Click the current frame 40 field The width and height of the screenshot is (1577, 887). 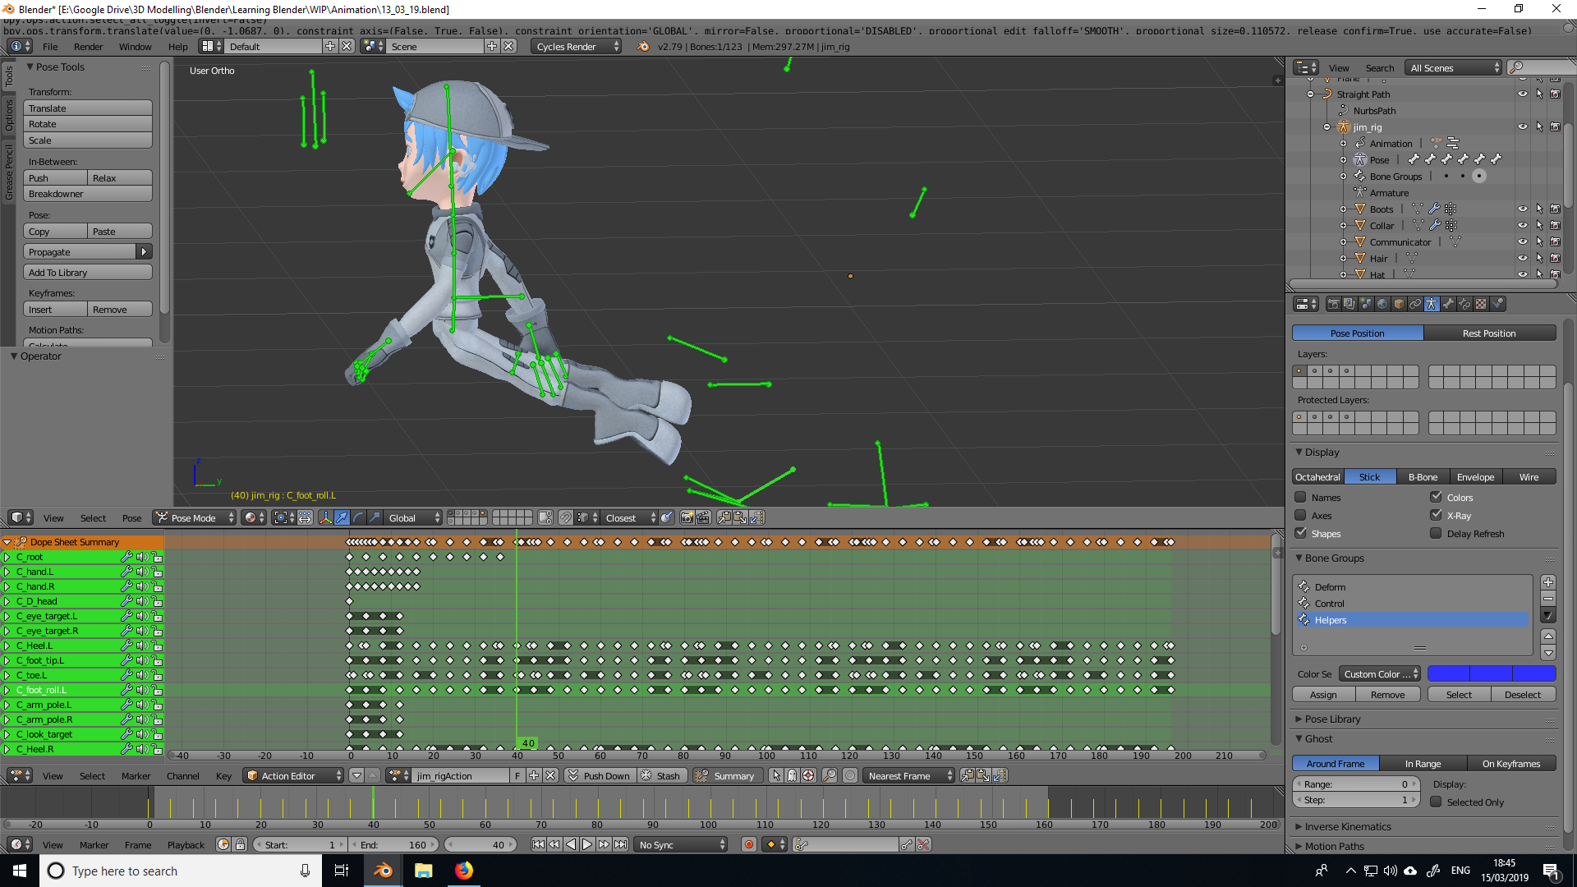click(x=481, y=845)
